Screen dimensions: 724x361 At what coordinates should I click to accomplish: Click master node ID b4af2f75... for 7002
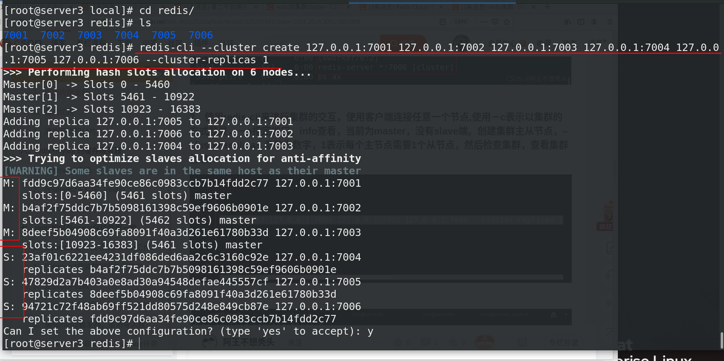pyautogui.click(x=145, y=208)
